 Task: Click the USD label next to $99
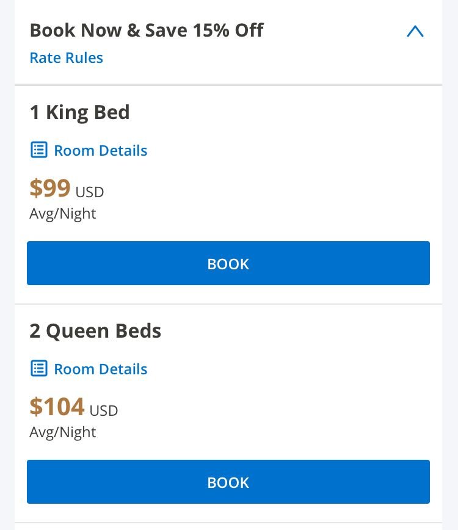[90, 192]
